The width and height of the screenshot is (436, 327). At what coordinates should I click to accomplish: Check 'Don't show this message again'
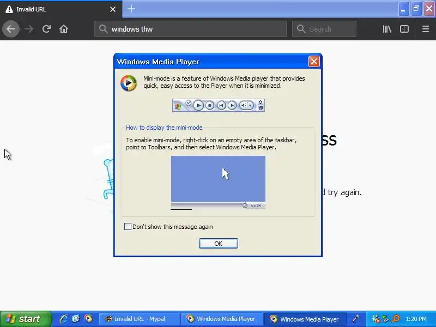[128, 226]
